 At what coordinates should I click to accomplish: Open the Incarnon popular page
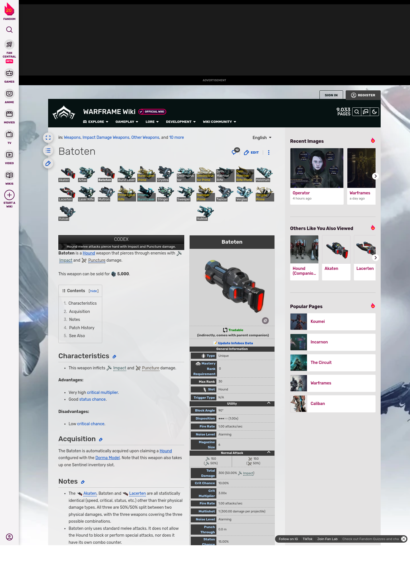point(333,342)
